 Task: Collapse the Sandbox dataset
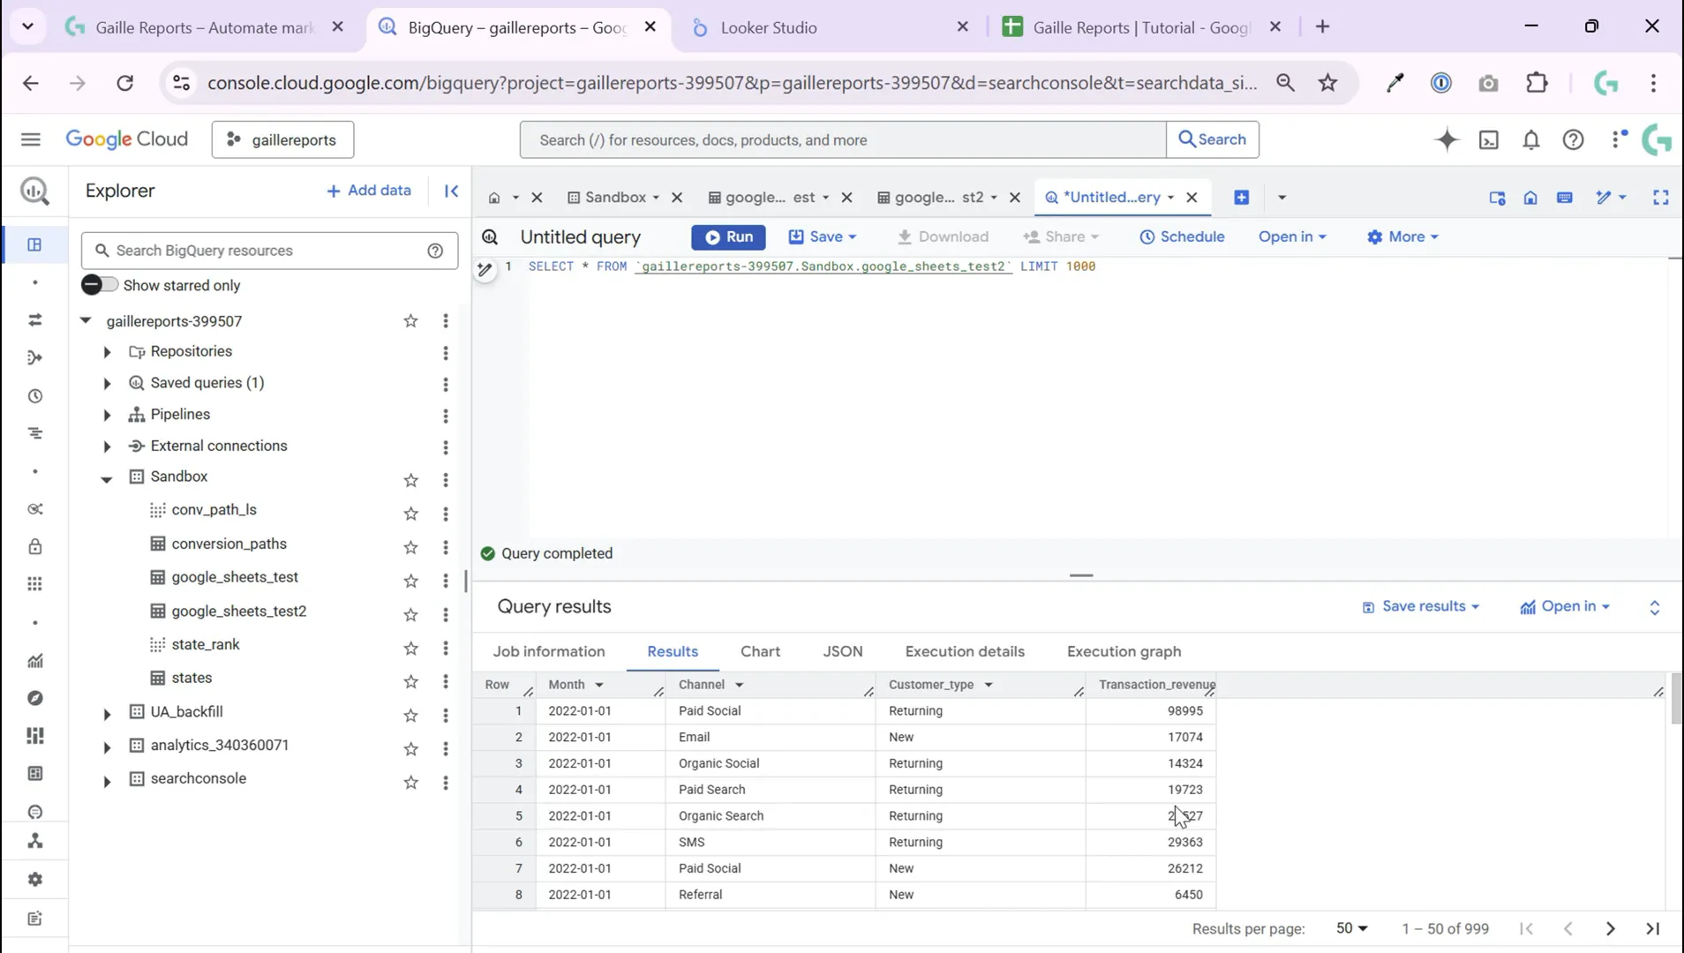pyautogui.click(x=107, y=479)
